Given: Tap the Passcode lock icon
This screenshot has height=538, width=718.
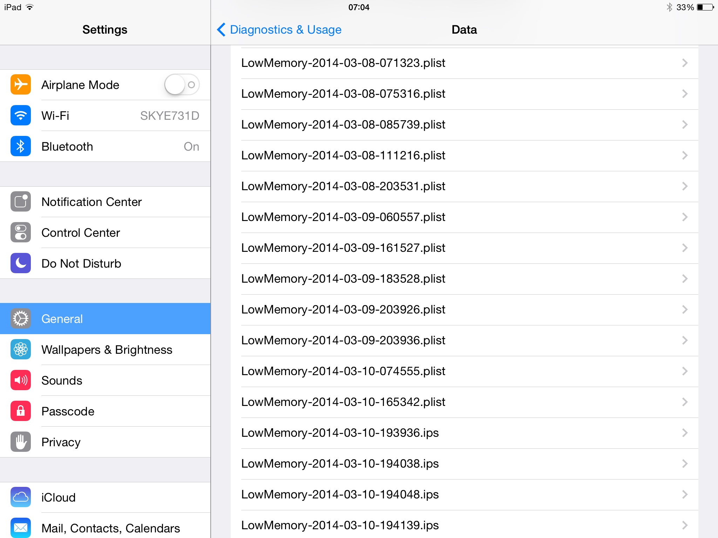Looking at the screenshot, I should tap(21, 411).
